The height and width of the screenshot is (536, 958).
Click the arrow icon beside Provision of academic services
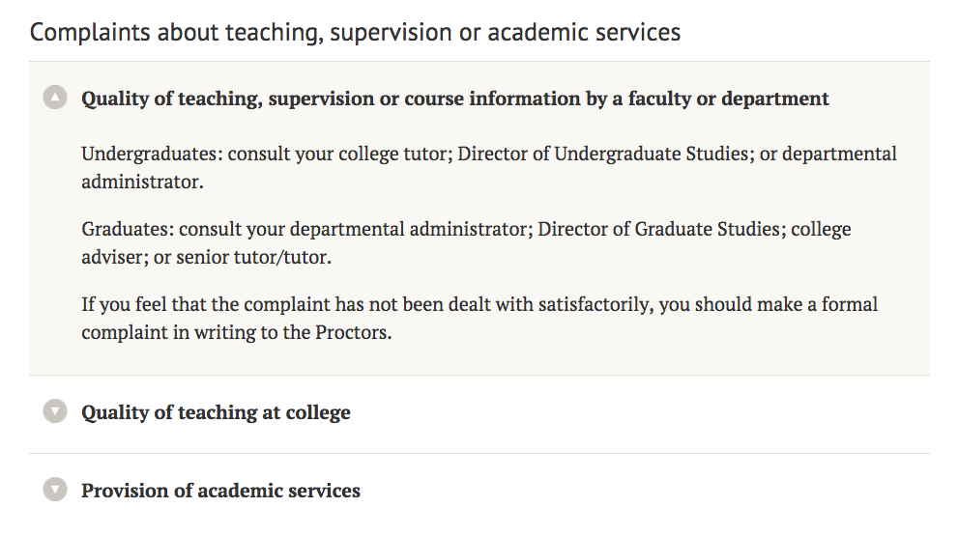point(56,490)
